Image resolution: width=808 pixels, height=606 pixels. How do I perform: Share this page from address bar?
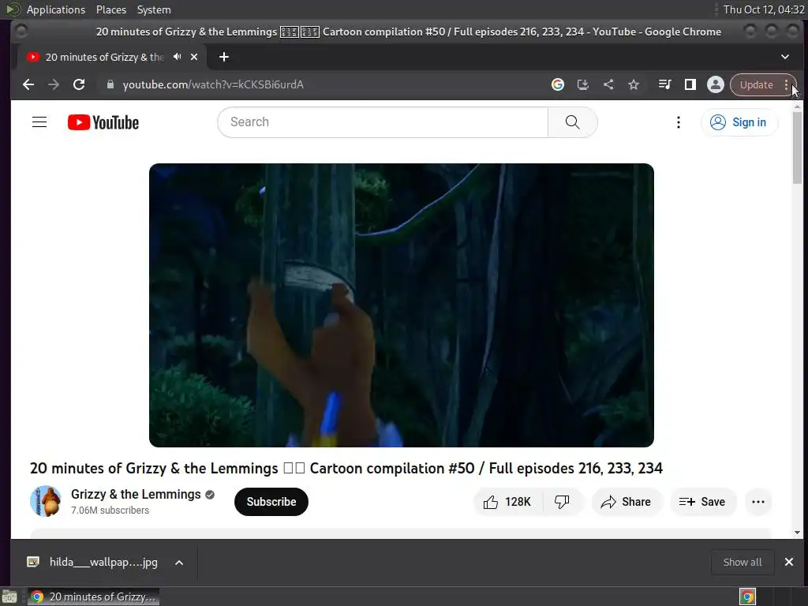click(x=608, y=84)
